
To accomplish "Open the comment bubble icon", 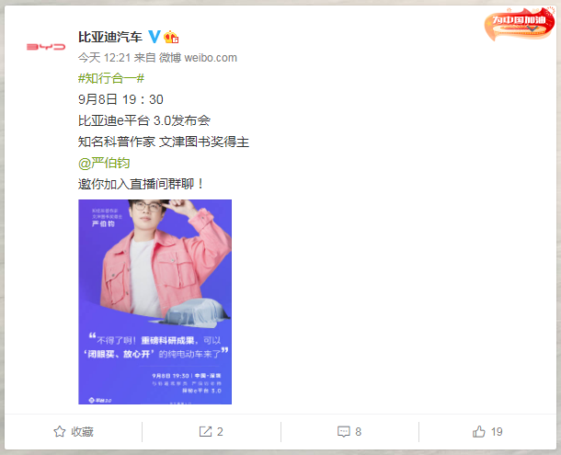I will [x=343, y=432].
